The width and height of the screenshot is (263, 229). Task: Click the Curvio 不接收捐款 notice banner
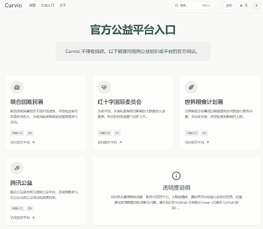point(133,51)
